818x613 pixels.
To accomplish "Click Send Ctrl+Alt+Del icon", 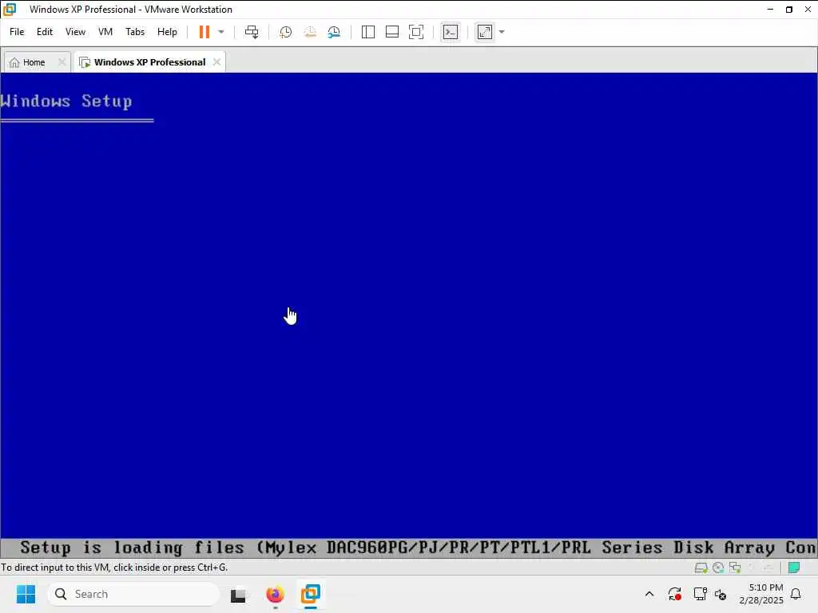I will (252, 32).
